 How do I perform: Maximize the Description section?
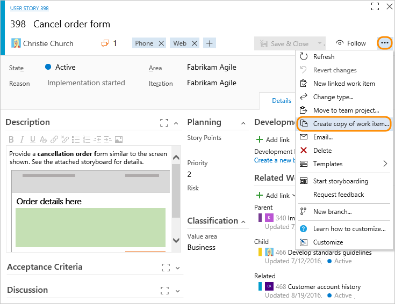tap(164, 123)
